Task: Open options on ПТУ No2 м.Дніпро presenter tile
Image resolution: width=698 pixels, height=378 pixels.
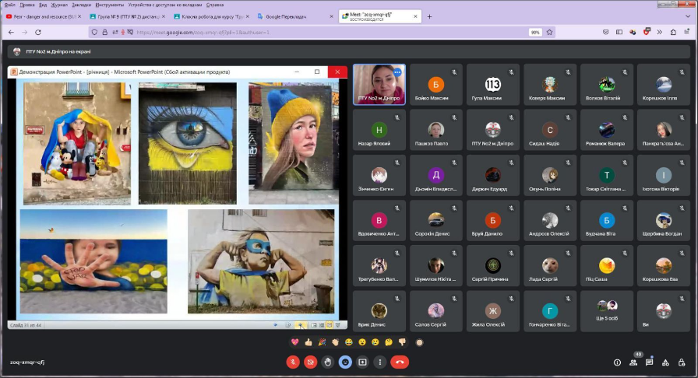Action: click(x=397, y=72)
